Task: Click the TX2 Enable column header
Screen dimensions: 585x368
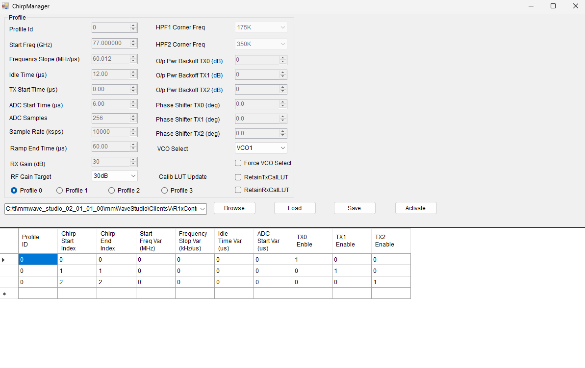Action: [391, 241]
